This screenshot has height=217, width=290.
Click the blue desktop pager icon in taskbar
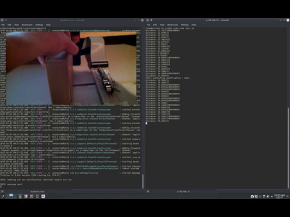click(11, 195)
